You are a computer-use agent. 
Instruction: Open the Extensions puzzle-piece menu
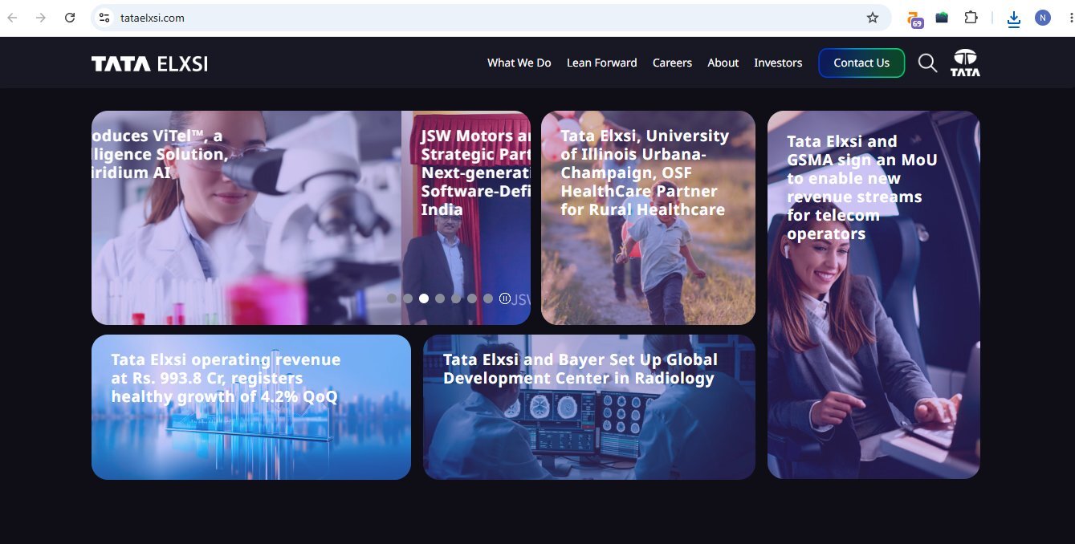click(971, 18)
